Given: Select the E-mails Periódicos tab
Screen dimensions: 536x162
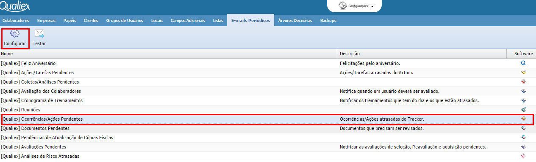Looking at the screenshot, I should pyautogui.click(x=250, y=20).
